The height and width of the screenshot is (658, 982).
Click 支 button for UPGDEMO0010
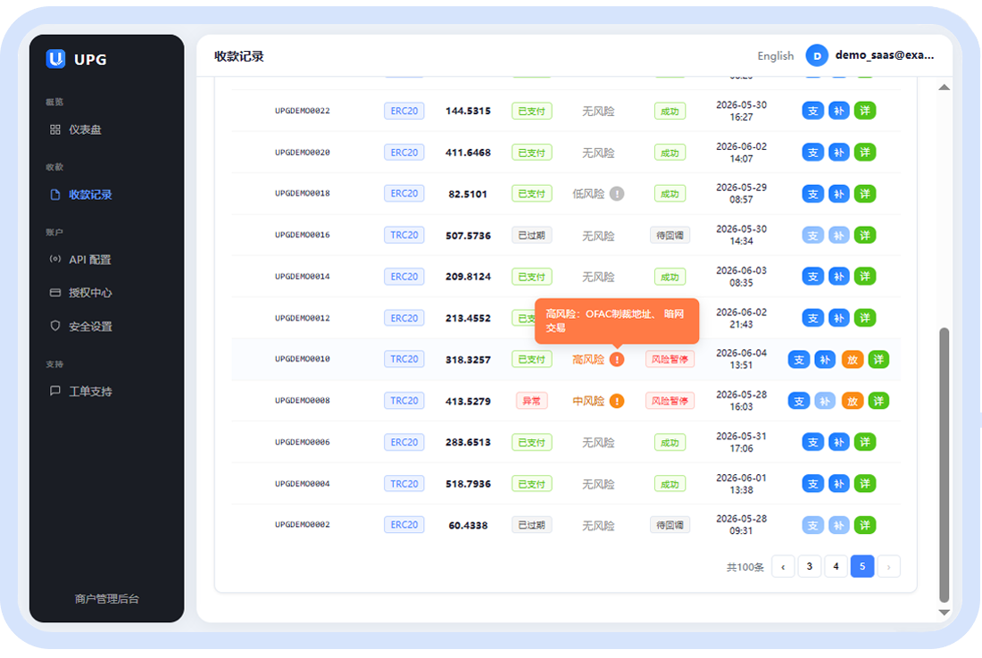[x=798, y=360]
